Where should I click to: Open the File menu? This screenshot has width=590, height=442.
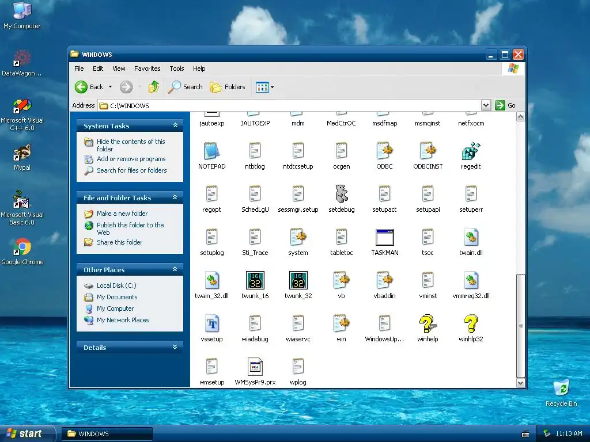(x=79, y=68)
